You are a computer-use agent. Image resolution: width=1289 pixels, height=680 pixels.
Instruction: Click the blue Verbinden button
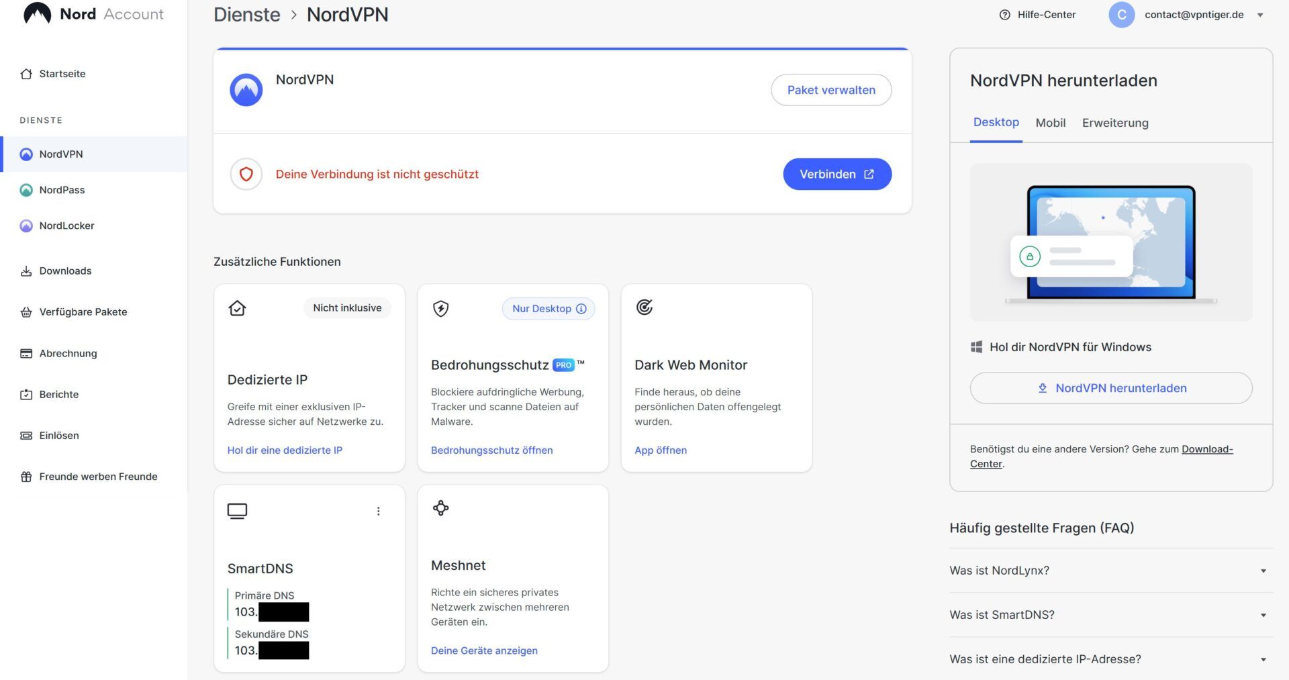pyautogui.click(x=837, y=175)
